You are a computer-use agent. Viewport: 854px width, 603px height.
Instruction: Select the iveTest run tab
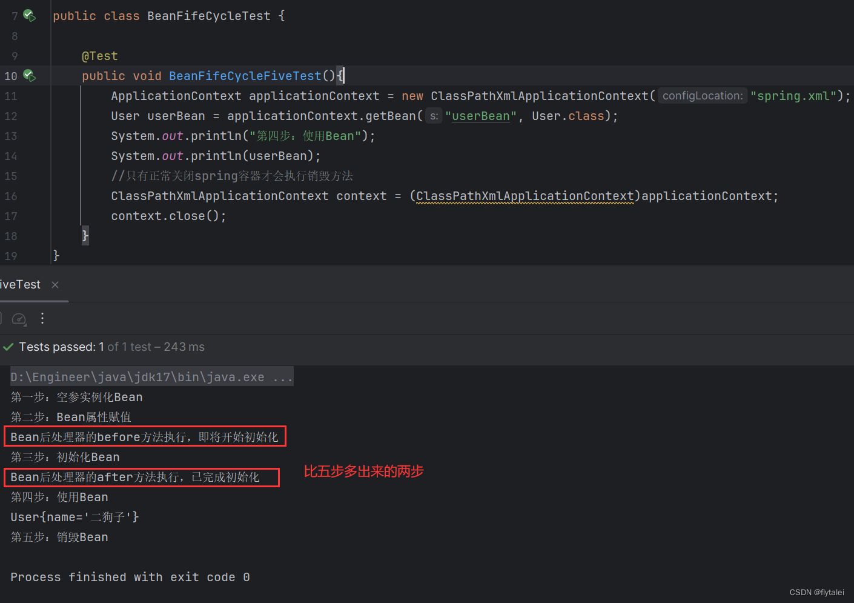click(20, 284)
